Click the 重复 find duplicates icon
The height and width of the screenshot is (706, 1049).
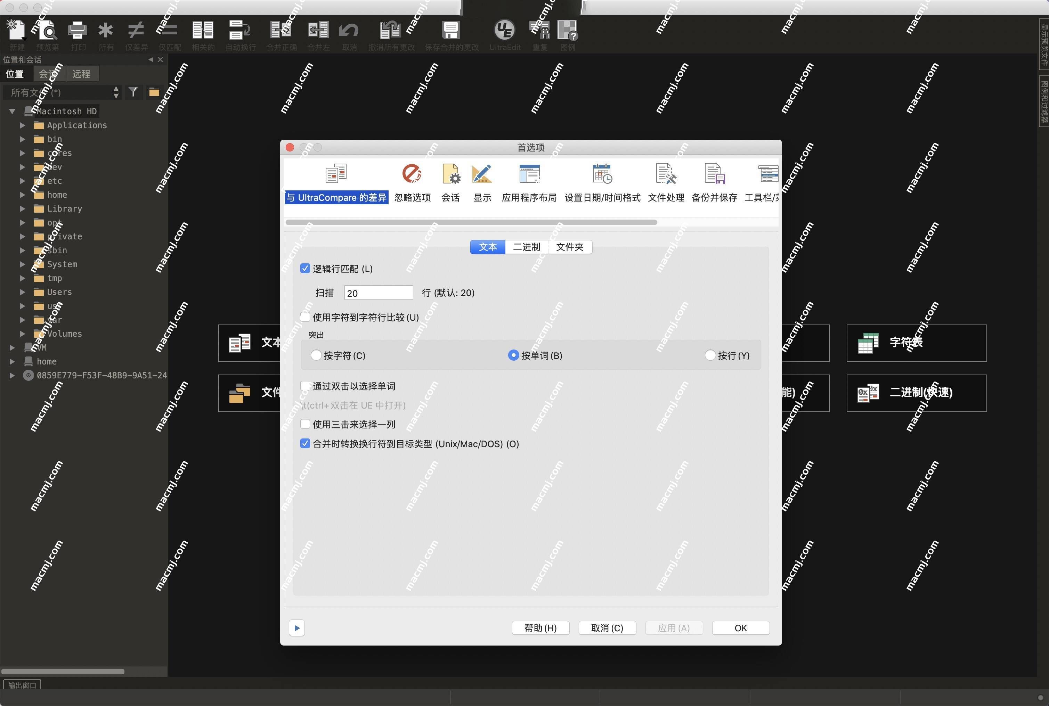point(539,30)
